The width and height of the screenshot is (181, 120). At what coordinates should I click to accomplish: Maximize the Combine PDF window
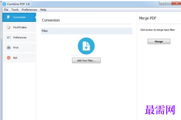(168, 3)
